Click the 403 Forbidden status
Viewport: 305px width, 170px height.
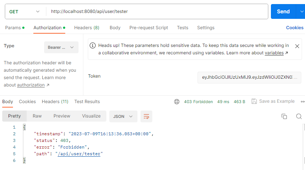pyautogui.click(x=198, y=102)
